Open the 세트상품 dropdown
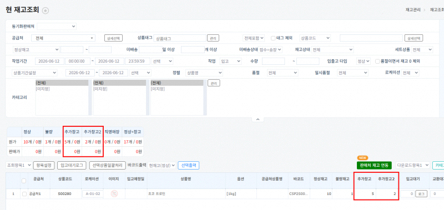Image resolution: width=444 pixels, height=210 pixels. [422, 50]
